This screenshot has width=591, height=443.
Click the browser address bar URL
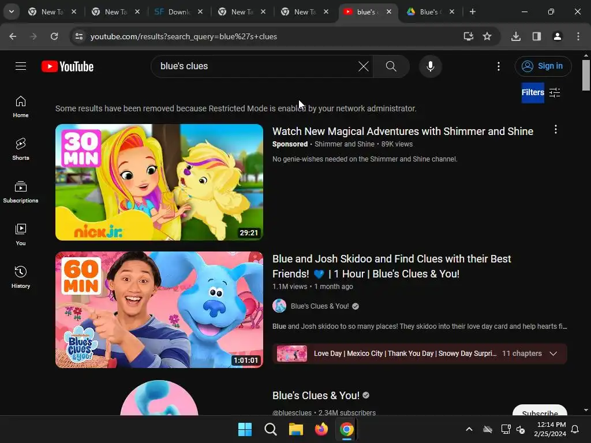184,36
